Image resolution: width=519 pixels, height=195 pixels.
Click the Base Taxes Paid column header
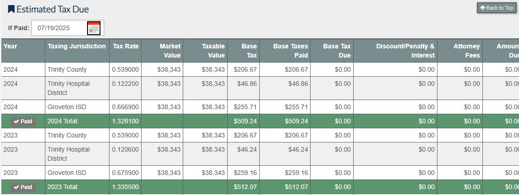290,51
